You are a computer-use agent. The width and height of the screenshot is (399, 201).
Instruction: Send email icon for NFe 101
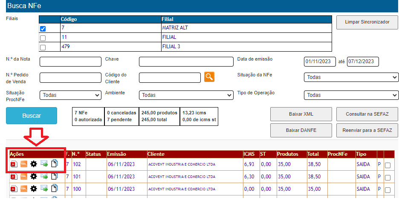(44, 176)
